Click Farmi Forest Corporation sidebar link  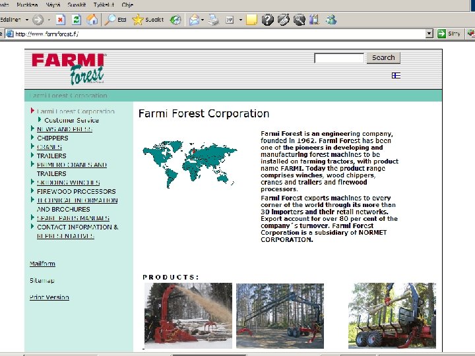(75, 111)
